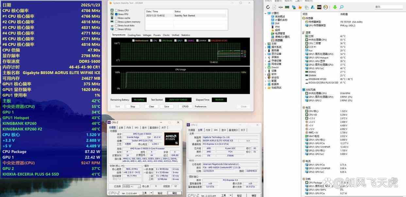Image resolution: width=406 pixels, height=197 pixels.
Task: Open the report page icon in toolbar
Action: pos(274,7)
